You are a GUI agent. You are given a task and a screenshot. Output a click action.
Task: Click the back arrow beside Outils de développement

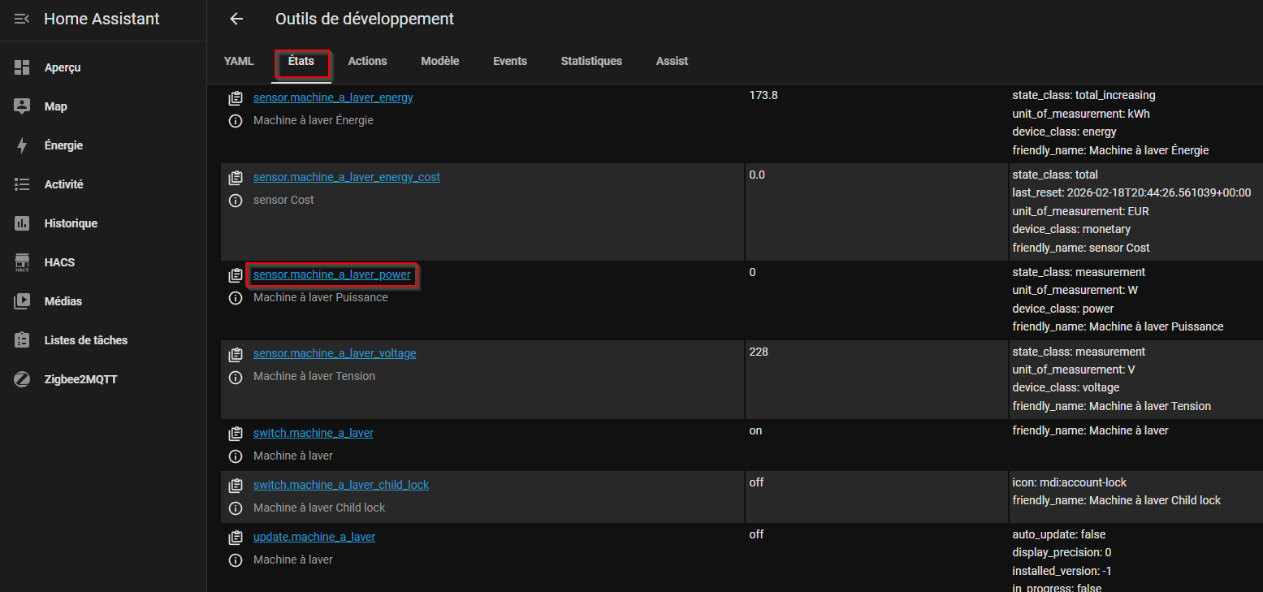click(236, 19)
